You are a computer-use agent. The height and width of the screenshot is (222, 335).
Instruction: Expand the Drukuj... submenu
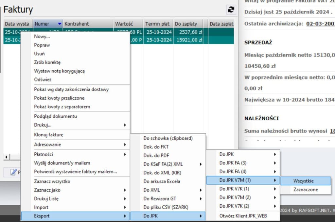click(75, 125)
